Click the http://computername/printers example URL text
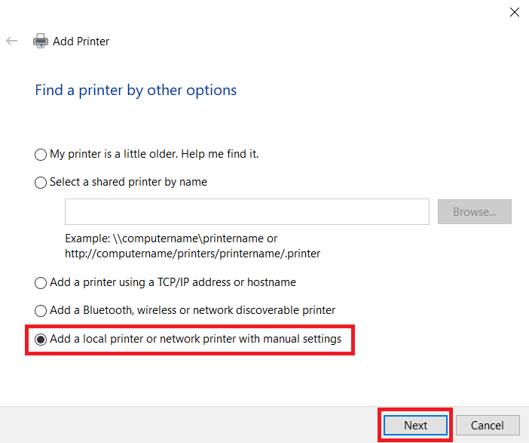 tap(192, 254)
